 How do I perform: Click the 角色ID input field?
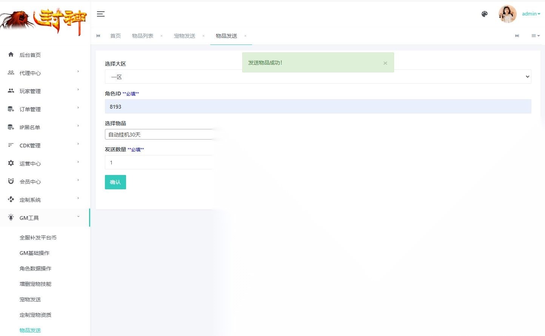[318, 106]
